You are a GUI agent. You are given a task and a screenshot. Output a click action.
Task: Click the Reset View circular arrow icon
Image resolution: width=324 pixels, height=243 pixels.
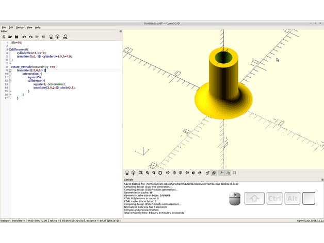[160, 173]
